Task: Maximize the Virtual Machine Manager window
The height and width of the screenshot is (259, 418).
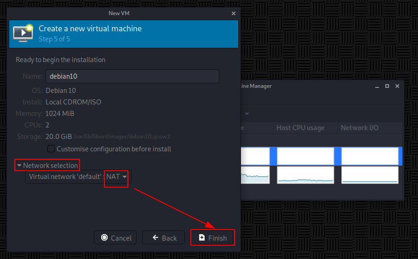Action: (x=387, y=86)
